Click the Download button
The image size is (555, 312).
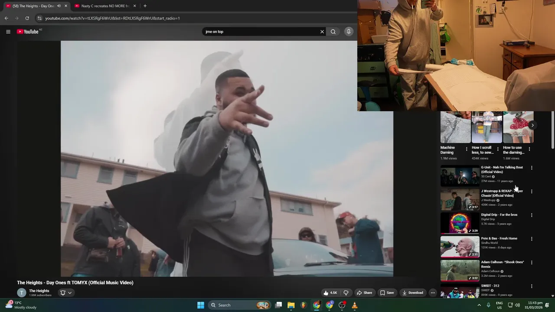click(412, 292)
